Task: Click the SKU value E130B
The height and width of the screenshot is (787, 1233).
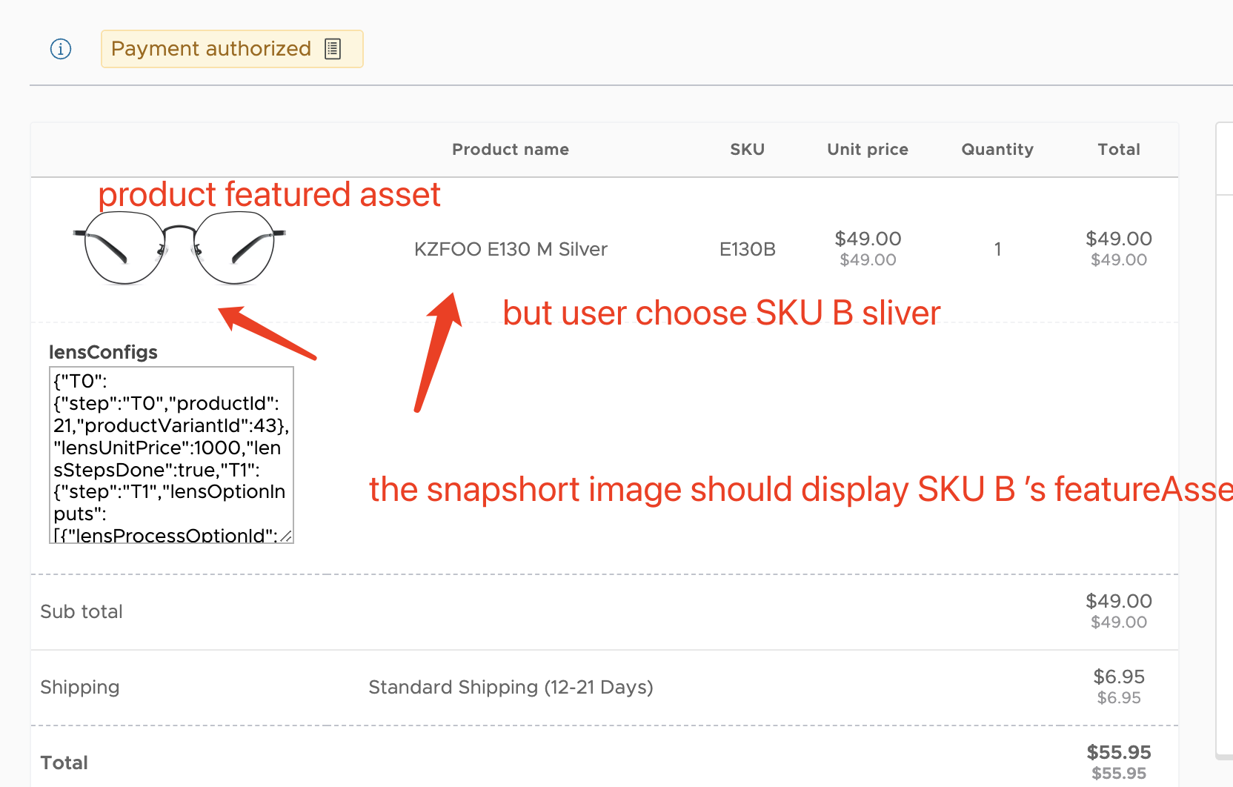Action: click(747, 249)
